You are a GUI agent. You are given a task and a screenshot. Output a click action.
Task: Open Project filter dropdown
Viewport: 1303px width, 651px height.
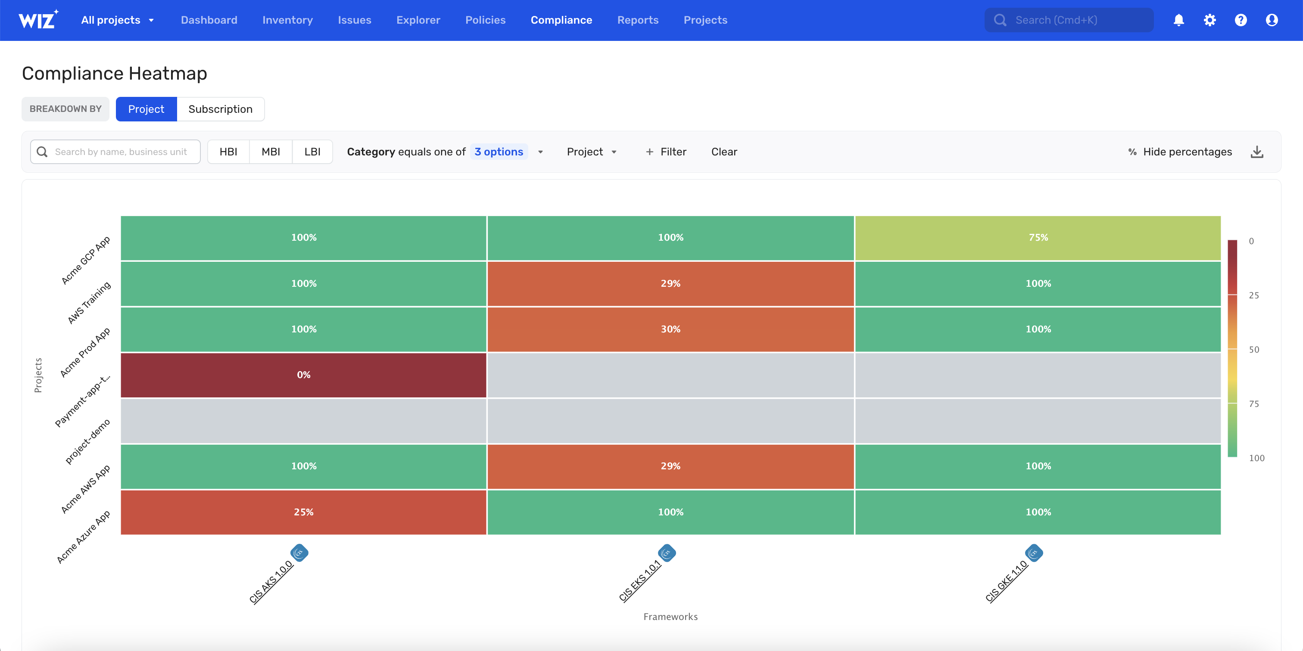pos(591,152)
